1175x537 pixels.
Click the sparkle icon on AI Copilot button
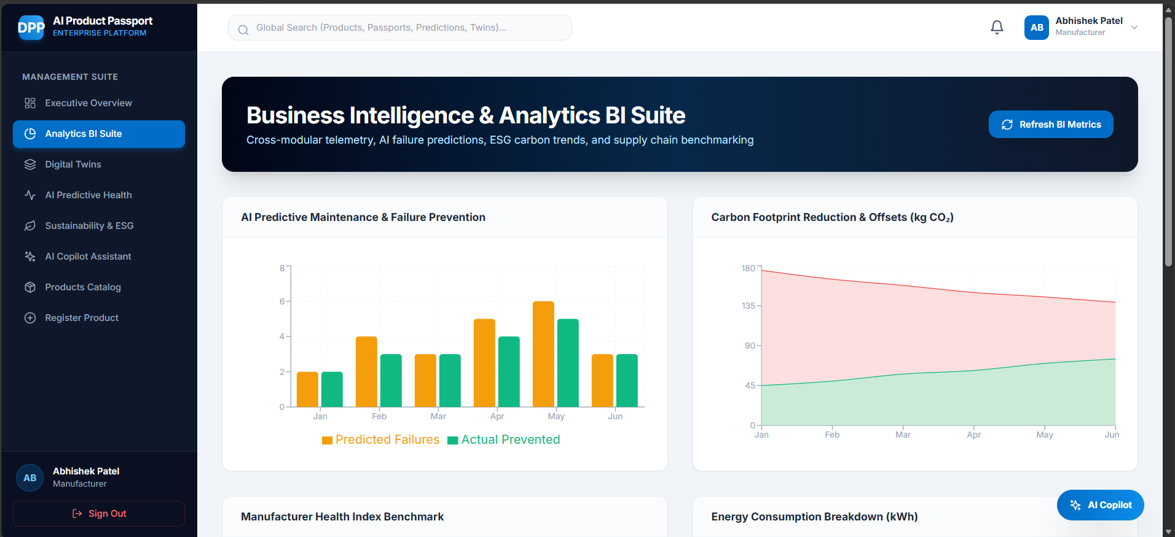(x=1075, y=505)
